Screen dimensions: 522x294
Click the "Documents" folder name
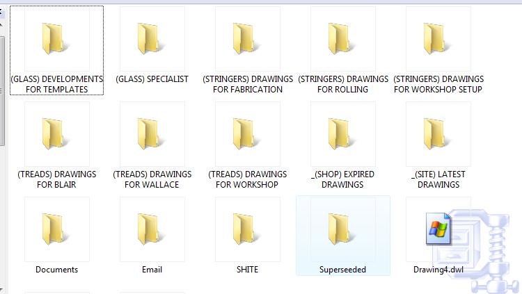click(x=57, y=270)
